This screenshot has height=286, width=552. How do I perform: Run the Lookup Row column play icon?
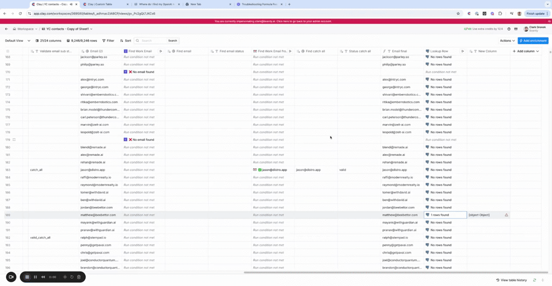pyautogui.click(x=463, y=51)
